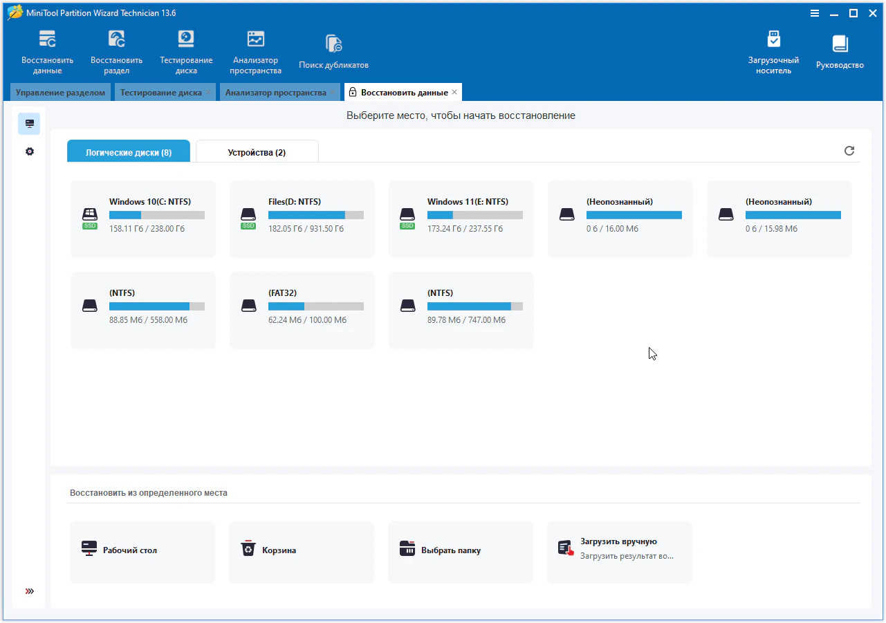Start Поиск дубликатов tool
Screen dimensions: 886x623
[x=333, y=52]
